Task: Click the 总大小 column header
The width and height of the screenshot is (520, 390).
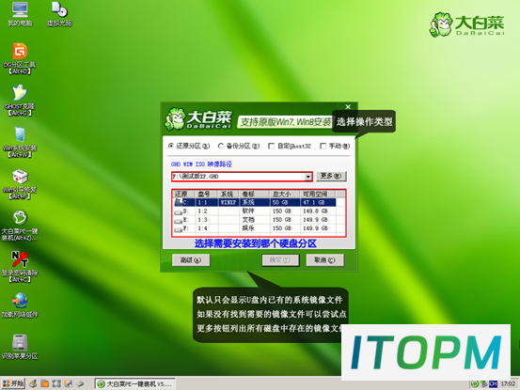Action: coord(285,194)
